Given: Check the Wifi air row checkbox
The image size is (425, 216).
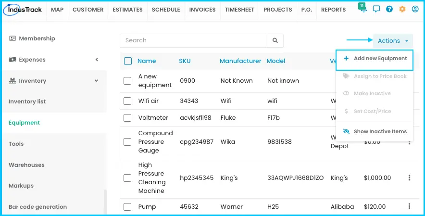Looking at the screenshot, I should click(127, 101).
